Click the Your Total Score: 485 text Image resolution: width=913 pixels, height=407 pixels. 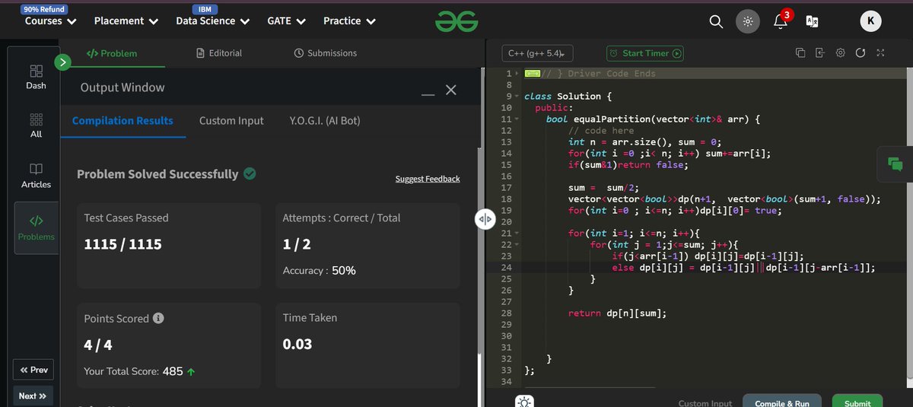click(140, 372)
